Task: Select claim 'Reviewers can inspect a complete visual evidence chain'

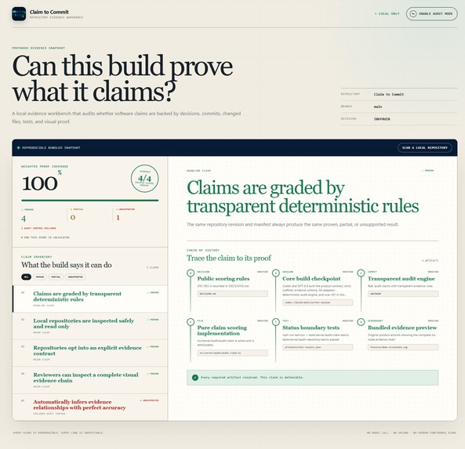Action: click(90, 380)
